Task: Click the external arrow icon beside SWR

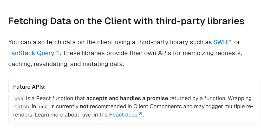Action: pyautogui.click(x=230, y=41)
